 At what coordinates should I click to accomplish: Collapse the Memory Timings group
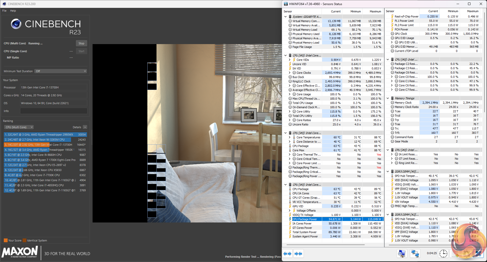[388, 98]
